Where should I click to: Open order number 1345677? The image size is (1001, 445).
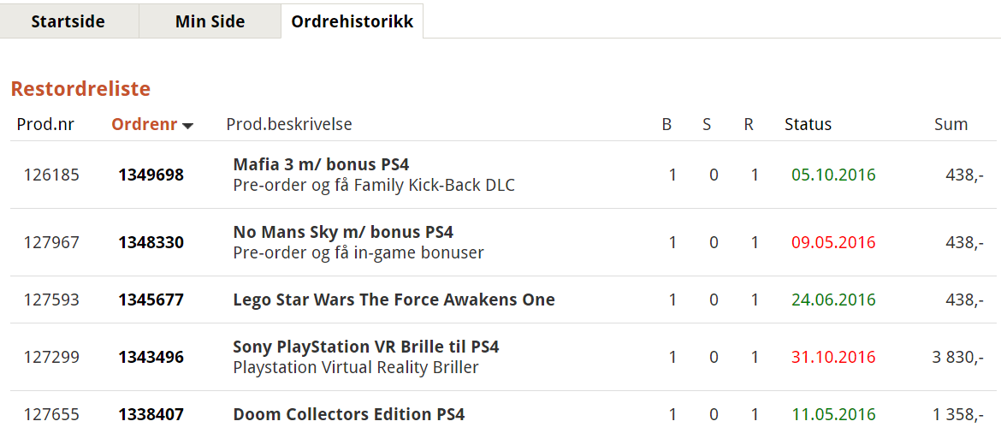[151, 300]
